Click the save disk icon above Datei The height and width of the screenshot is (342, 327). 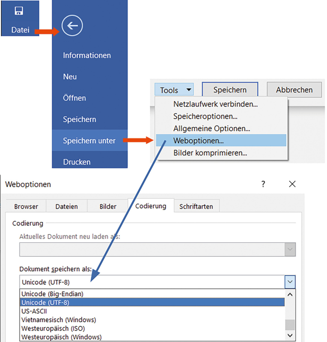click(19, 10)
